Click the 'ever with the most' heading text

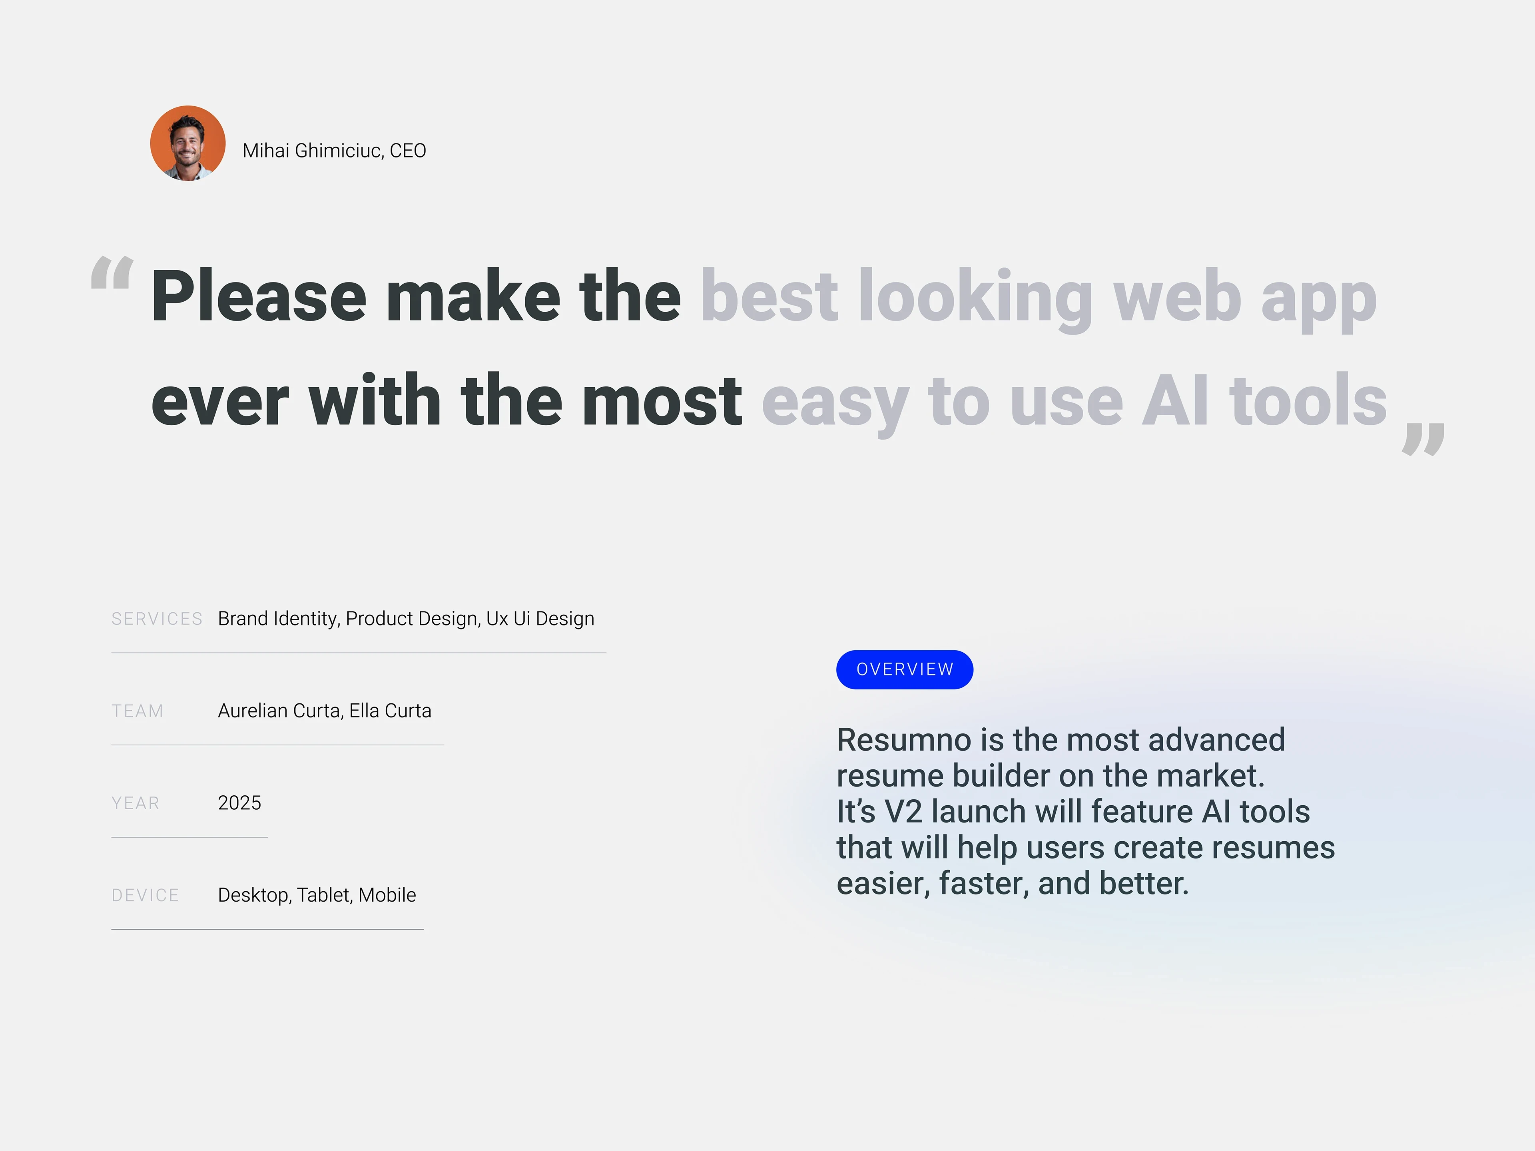[x=446, y=401]
